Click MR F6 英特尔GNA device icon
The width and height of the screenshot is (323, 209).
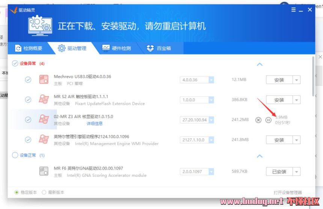pyautogui.click(x=44, y=171)
